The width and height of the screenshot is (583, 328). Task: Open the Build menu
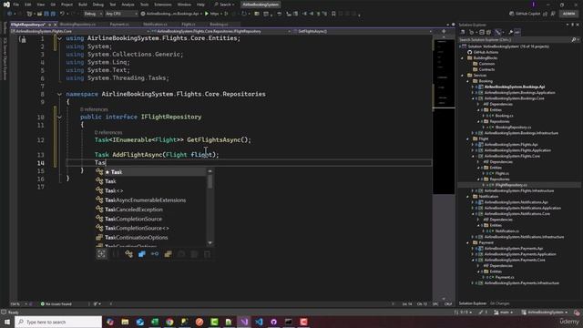(83, 5)
